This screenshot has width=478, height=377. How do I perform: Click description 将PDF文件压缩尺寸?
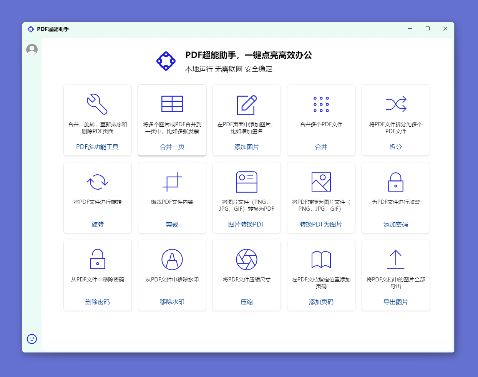(x=247, y=279)
